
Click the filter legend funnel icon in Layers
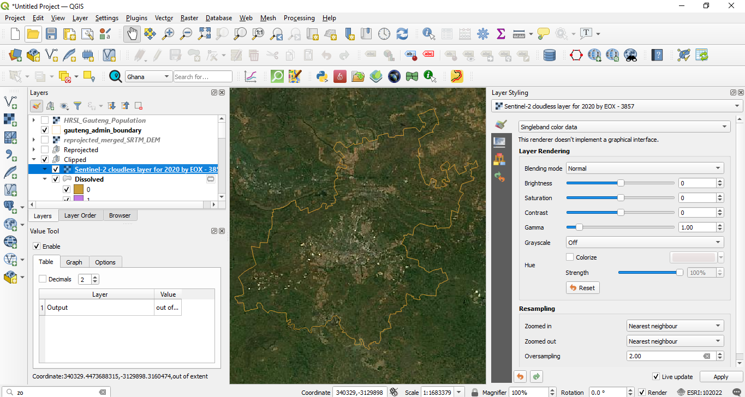[78, 106]
